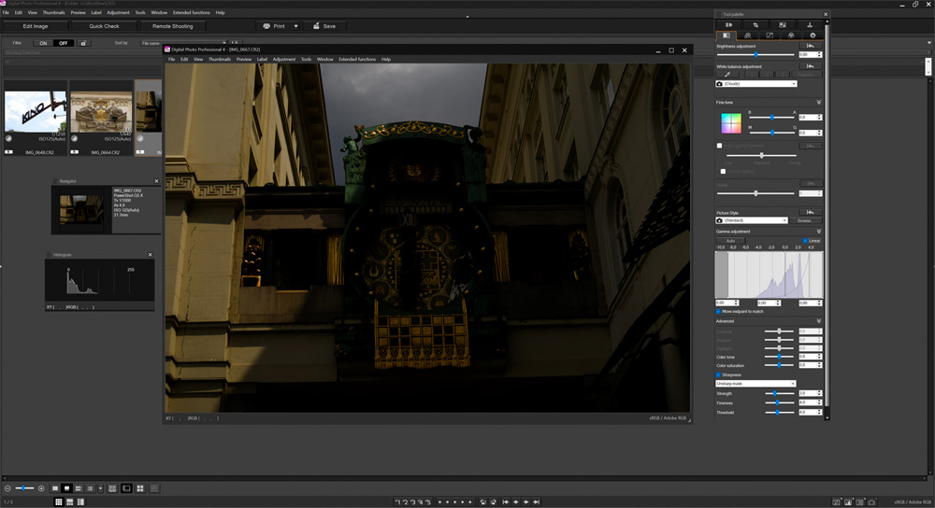935x508 pixels.
Task: Rotate the image left
Action: (483, 502)
